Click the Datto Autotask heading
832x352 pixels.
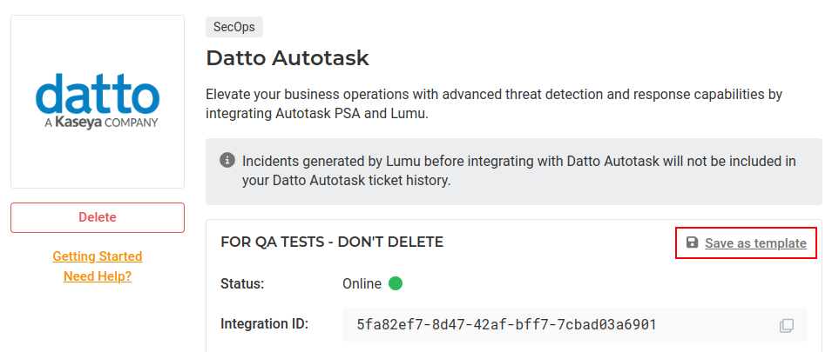click(287, 58)
